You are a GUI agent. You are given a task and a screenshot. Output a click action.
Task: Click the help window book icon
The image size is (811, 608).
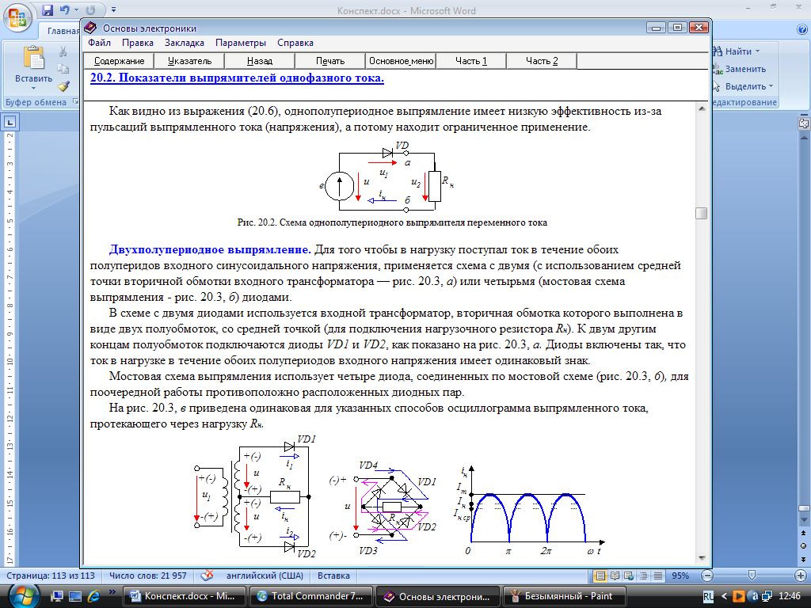(90, 28)
